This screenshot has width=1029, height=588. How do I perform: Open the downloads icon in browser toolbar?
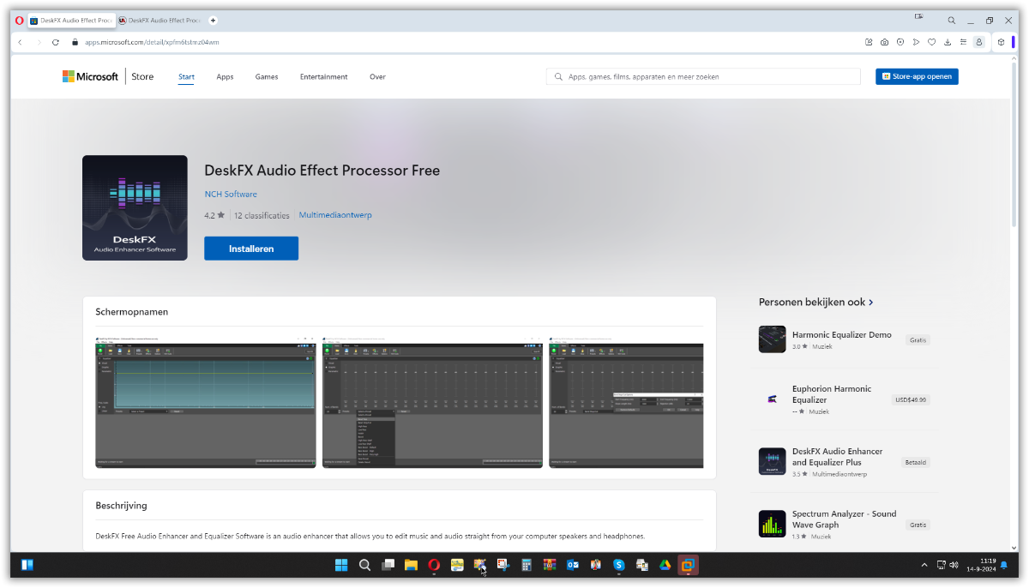(948, 42)
